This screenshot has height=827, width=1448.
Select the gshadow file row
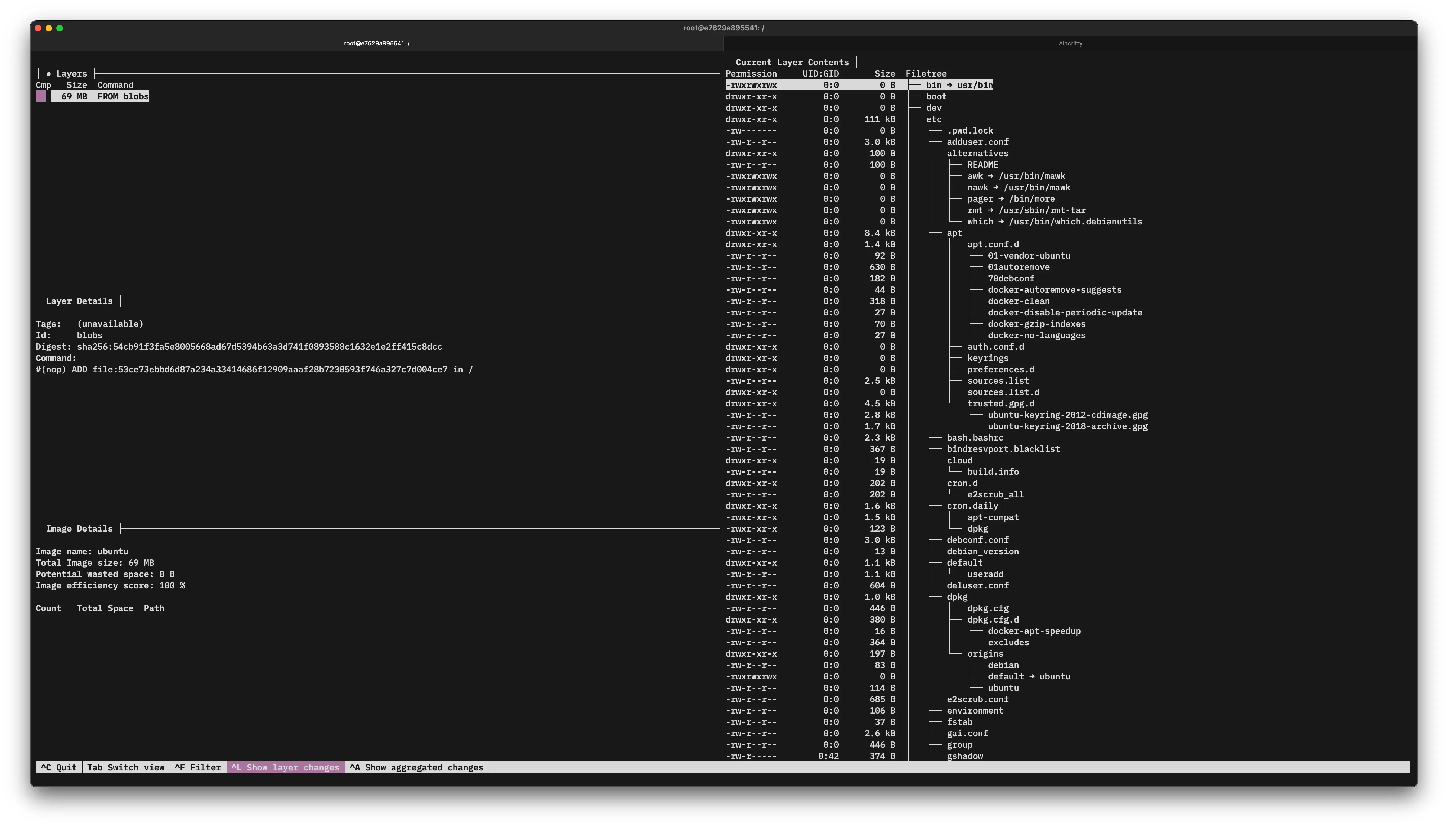[964, 756]
